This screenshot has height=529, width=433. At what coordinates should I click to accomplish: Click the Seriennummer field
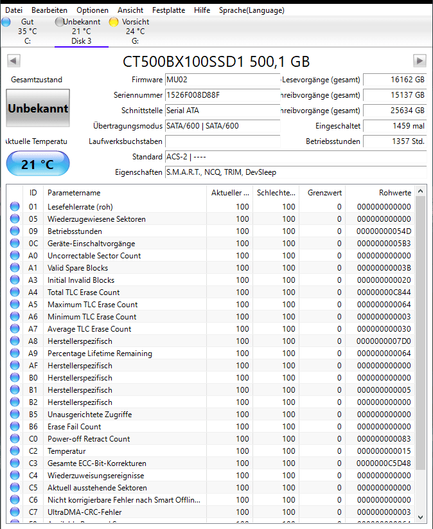[222, 95]
